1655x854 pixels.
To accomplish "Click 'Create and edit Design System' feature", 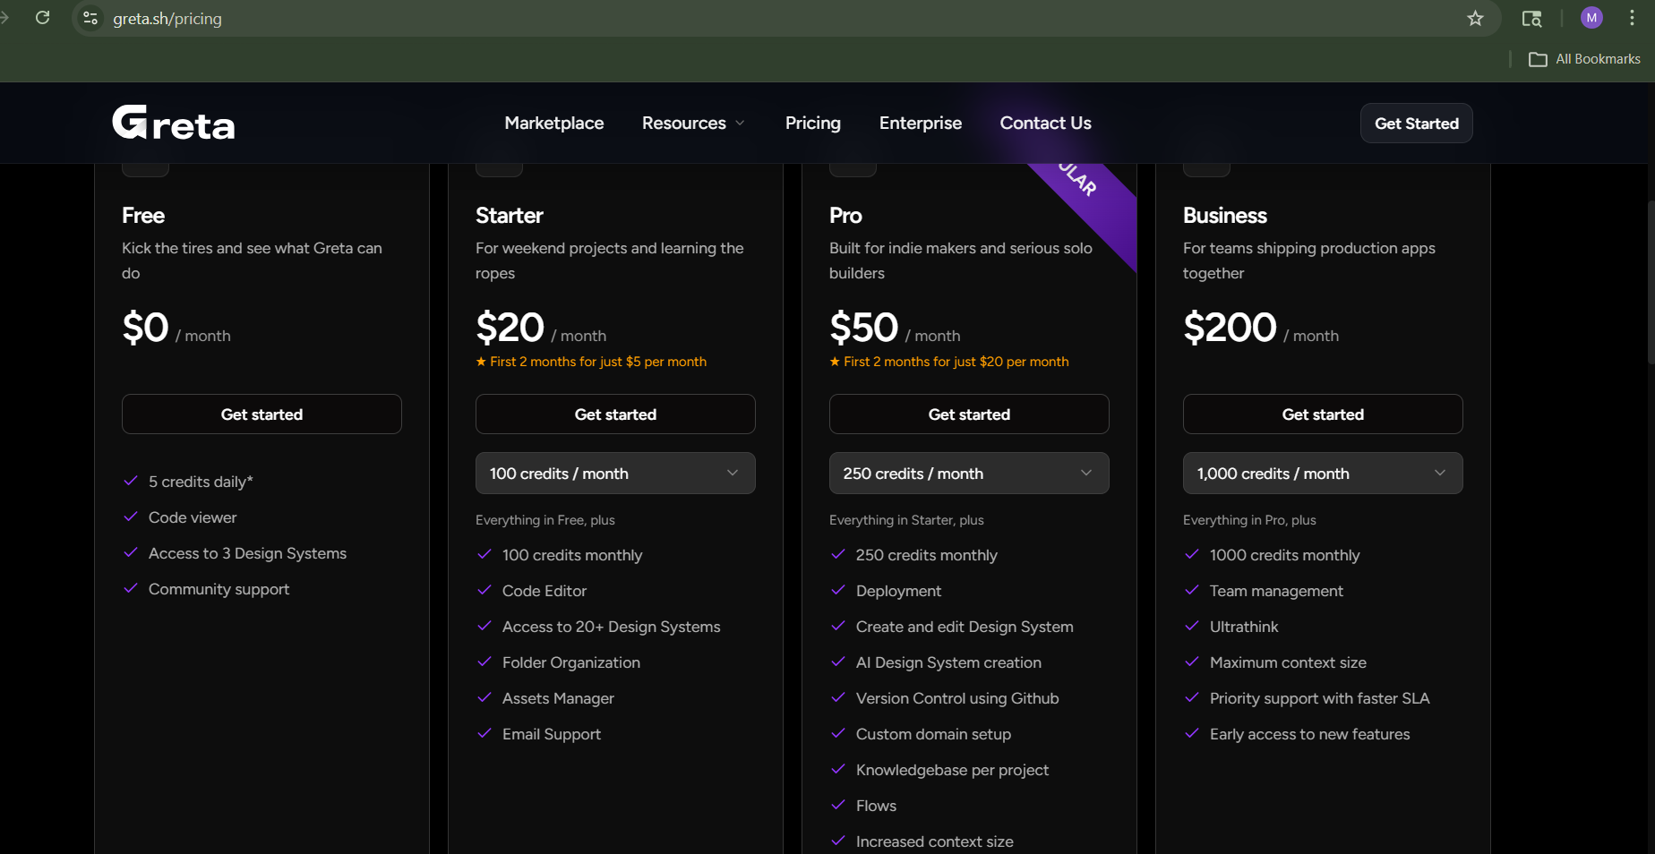I will [965, 627].
